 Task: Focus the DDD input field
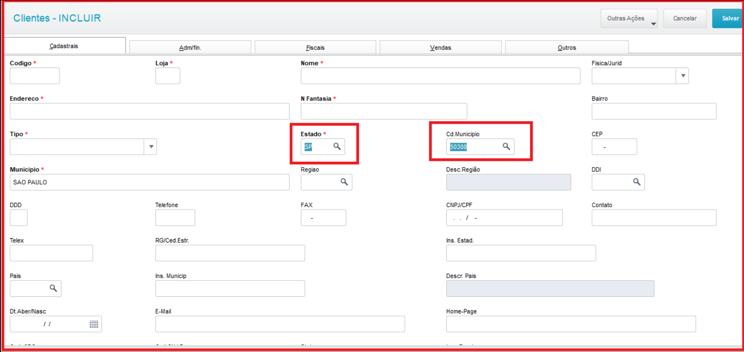point(19,217)
